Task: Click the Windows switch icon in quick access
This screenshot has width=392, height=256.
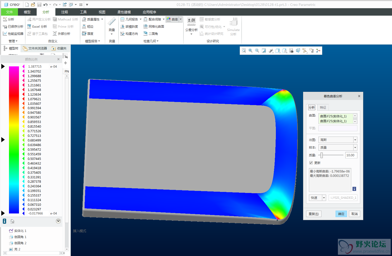Action: coord(71,5)
